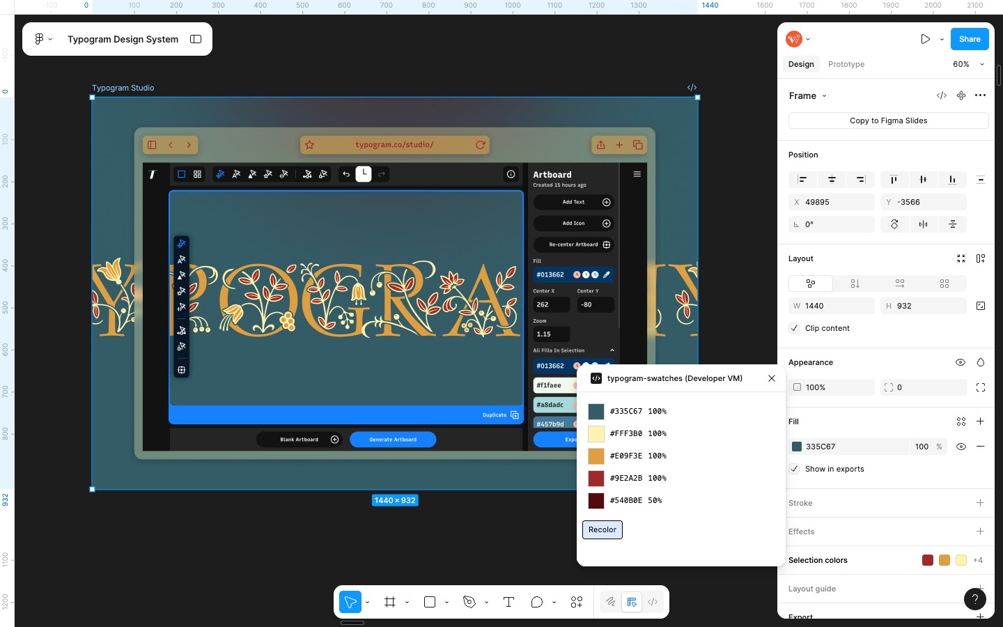Select the Rectangle shape tool
This screenshot has width=1003, height=627.
pos(429,602)
